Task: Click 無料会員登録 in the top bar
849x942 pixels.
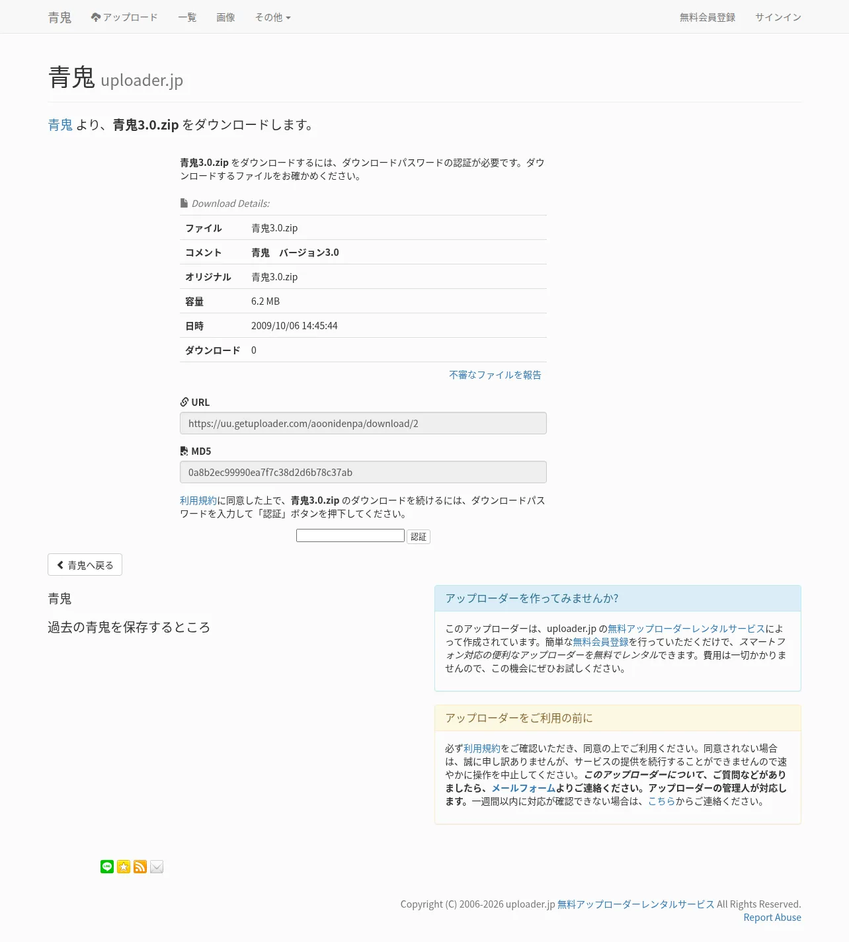Action: (x=707, y=17)
